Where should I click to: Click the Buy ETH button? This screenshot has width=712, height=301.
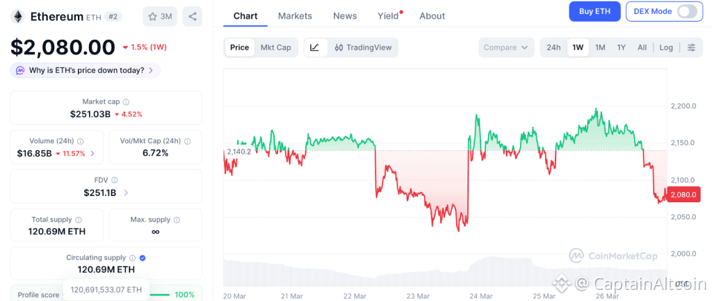pos(594,11)
